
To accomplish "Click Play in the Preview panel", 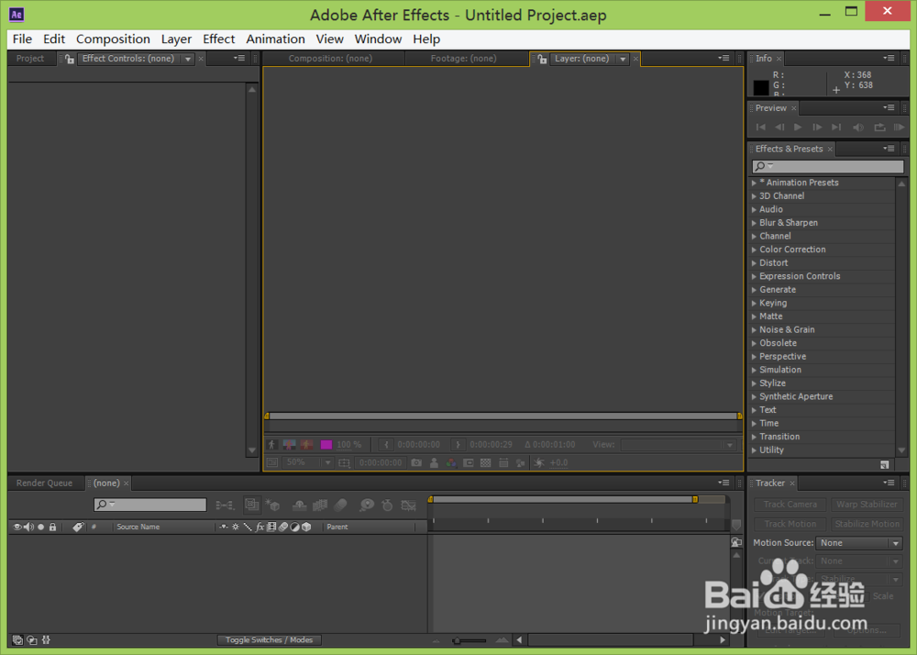I will click(798, 127).
